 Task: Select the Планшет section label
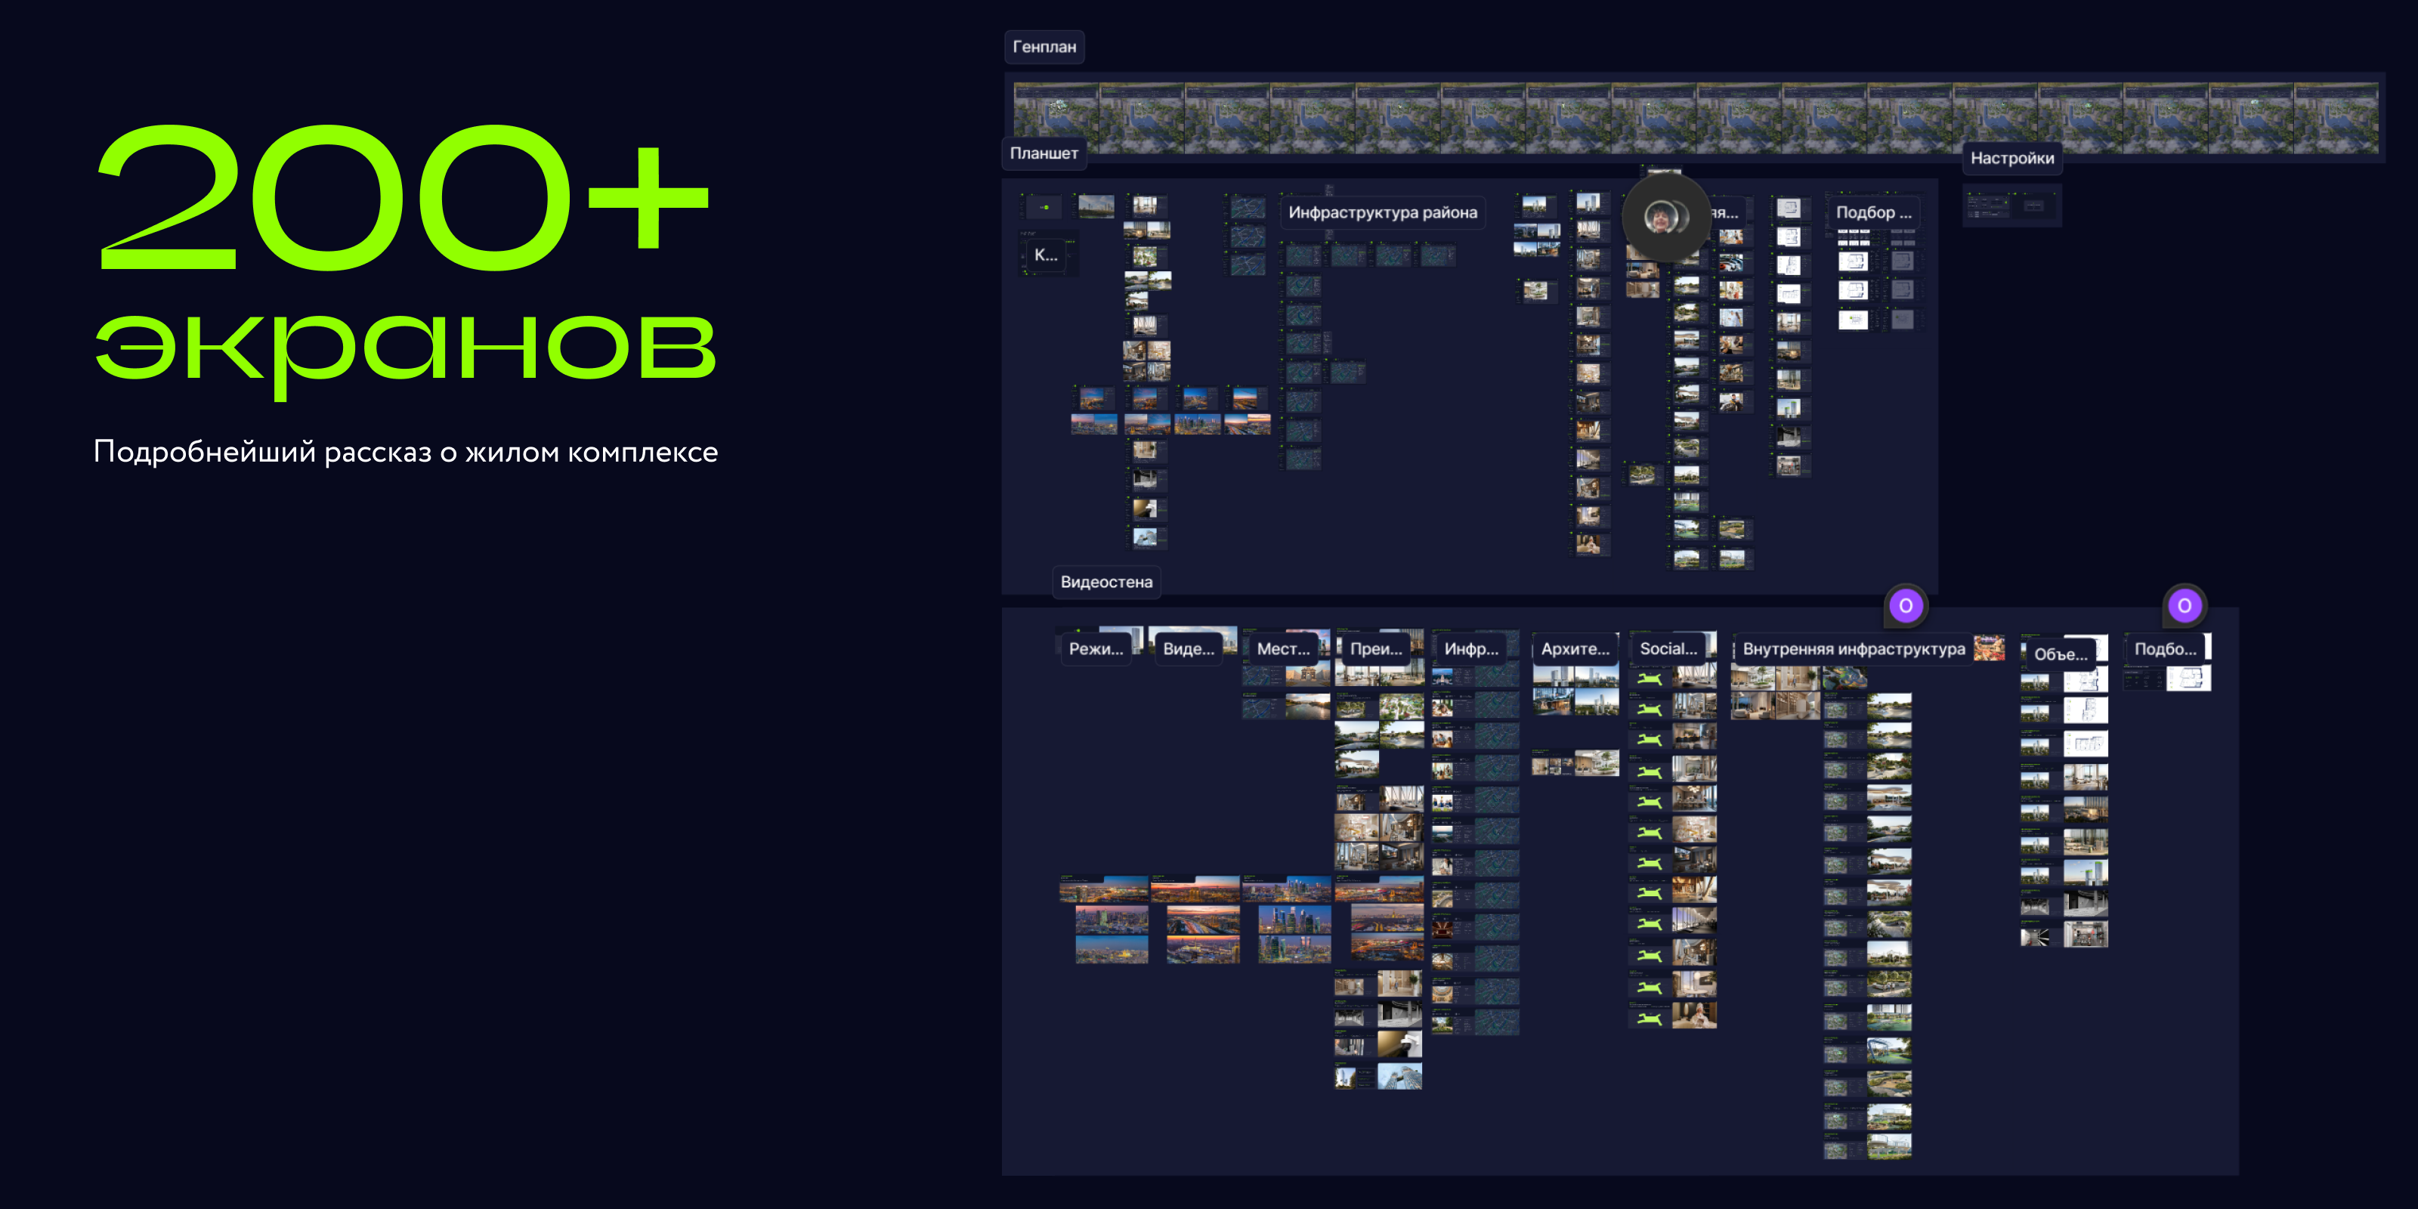tap(1044, 153)
